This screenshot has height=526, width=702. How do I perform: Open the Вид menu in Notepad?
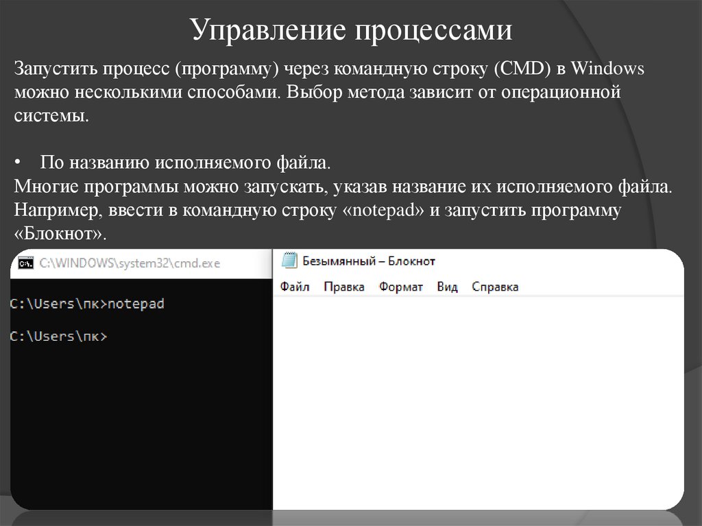(446, 286)
